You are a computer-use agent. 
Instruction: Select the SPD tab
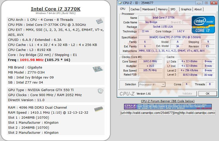pyautogui.click(x=173, y=9)
